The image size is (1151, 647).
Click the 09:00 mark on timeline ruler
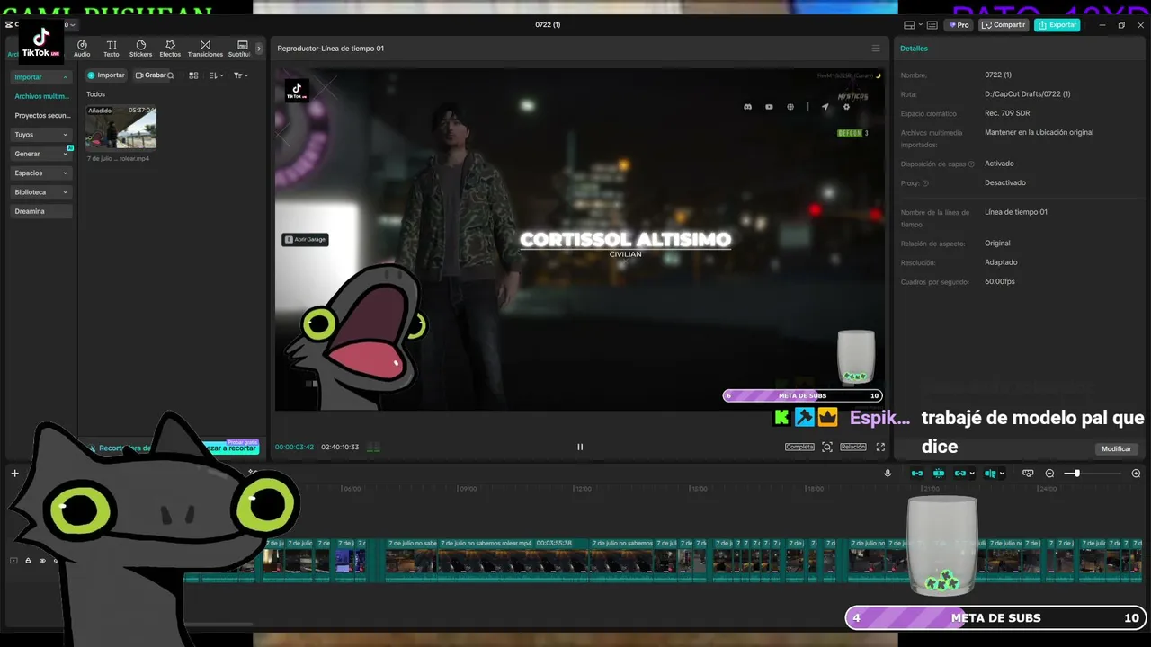click(468, 489)
